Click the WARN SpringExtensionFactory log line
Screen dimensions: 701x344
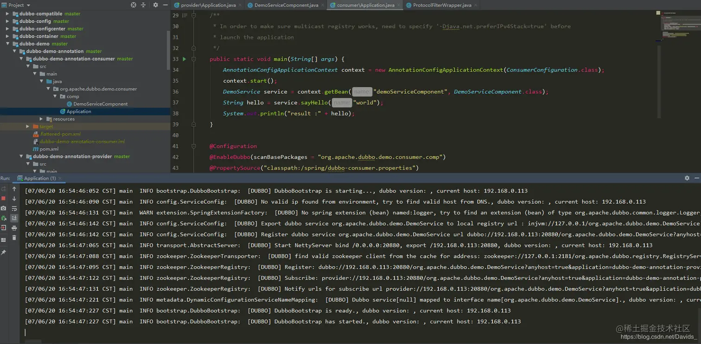pyautogui.click(x=362, y=213)
